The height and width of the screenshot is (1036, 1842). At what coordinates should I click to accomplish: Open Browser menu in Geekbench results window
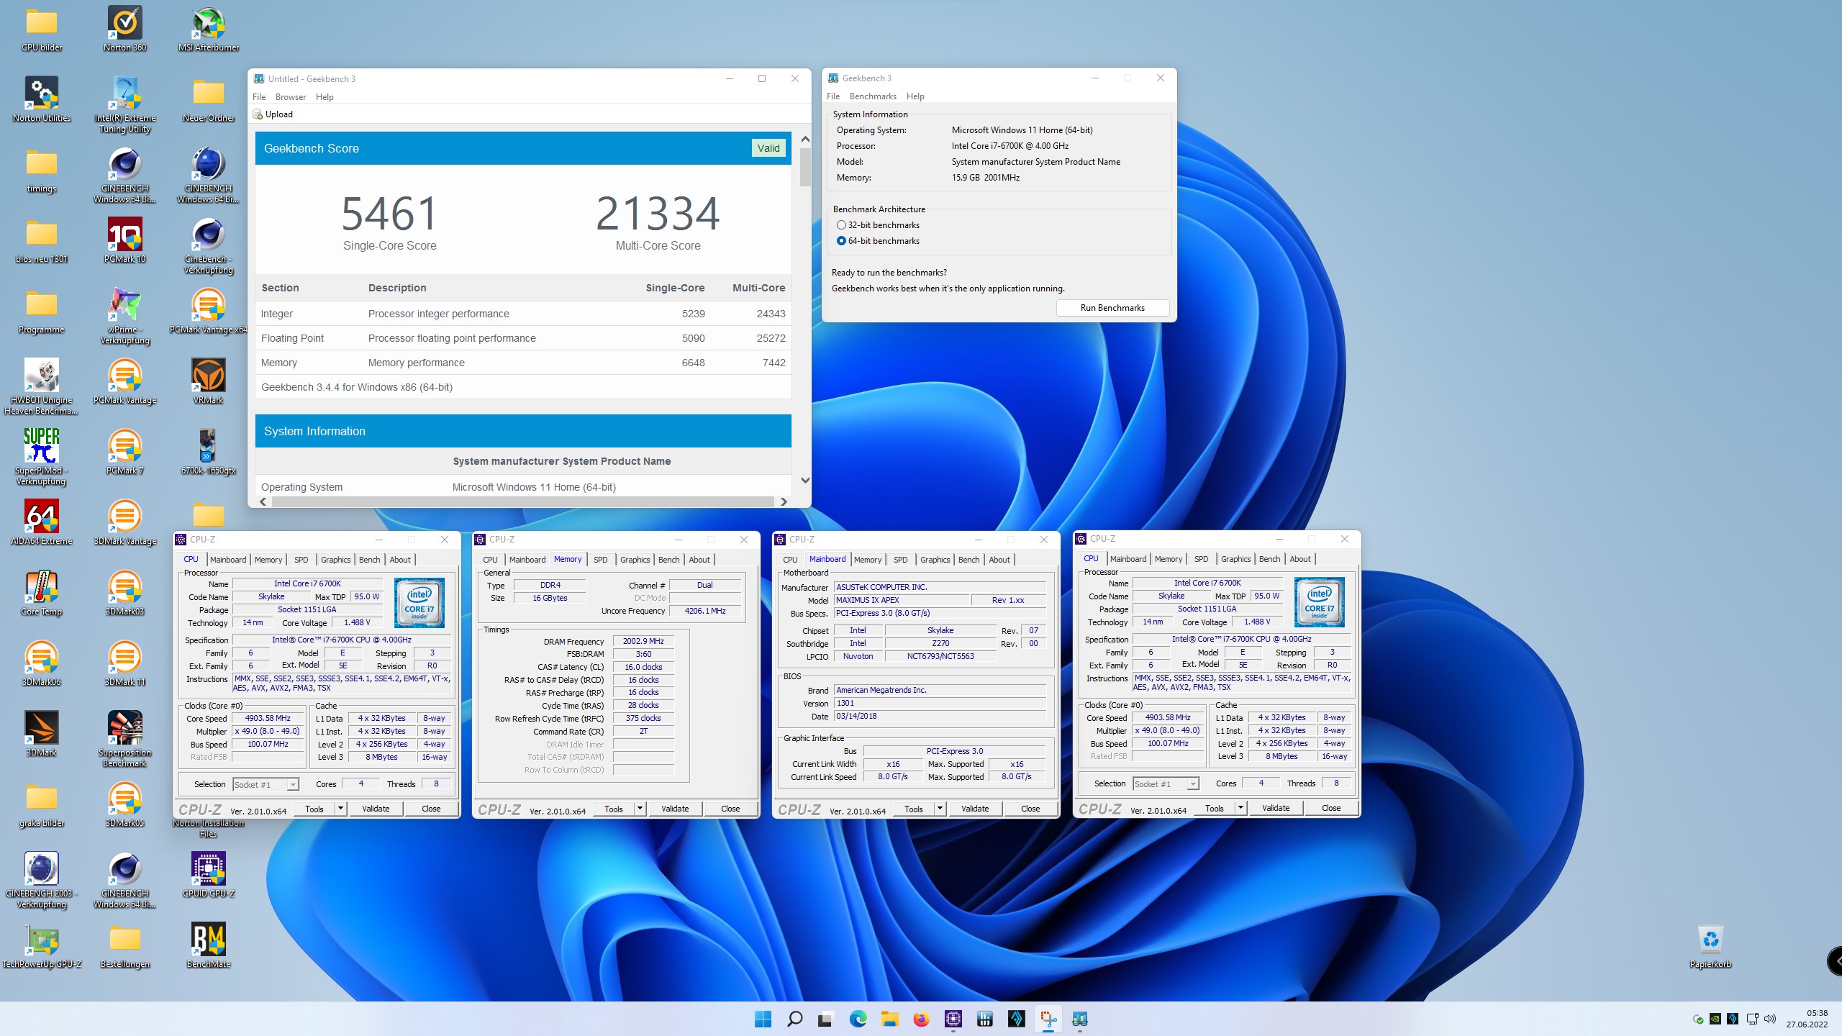[x=291, y=97]
